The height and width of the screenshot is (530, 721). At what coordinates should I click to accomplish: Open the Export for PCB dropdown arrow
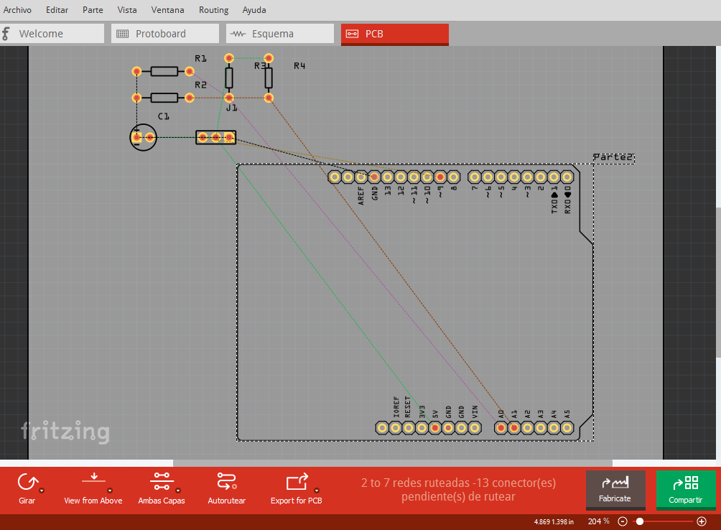pyautogui.click(x=317, y=491)
